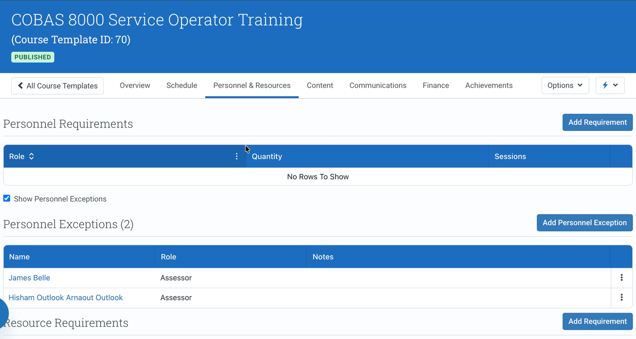The width and height of the screenshot is (636, 339).
Task: Open the Content tab
Action: [x=320, y=85]
